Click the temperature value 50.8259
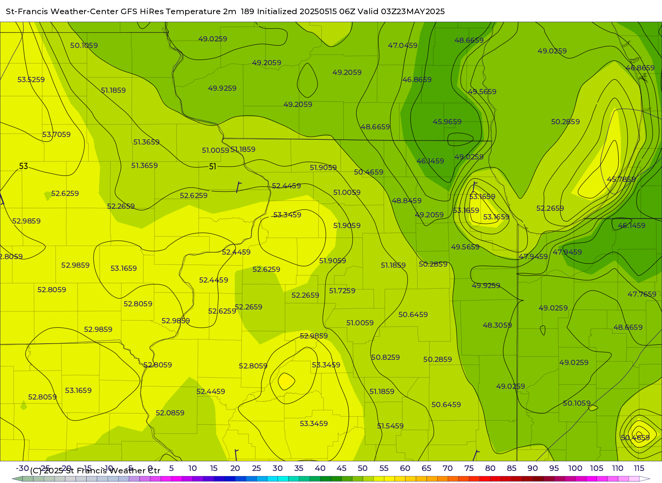This screenshot has height=483, width=662. (385, 357)
